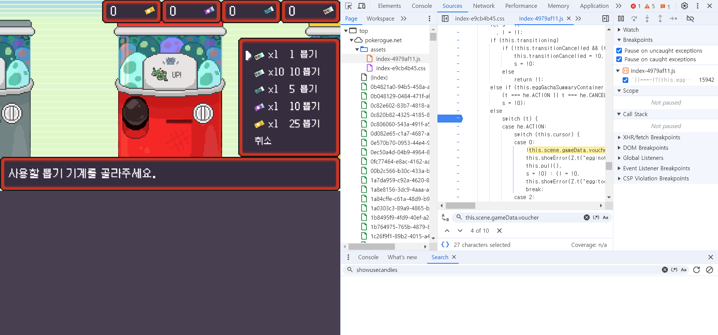
Task: Choose x10 10 뽑기 gacha option
Action: (x=287, y=72)
